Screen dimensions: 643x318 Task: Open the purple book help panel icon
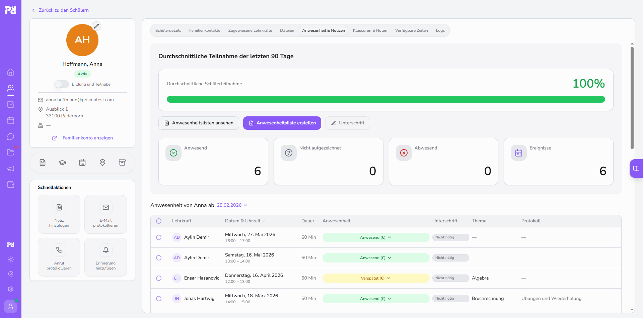636,169
